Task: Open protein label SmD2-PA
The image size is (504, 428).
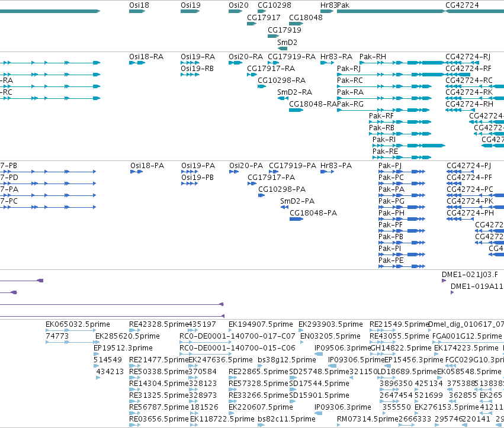Action: 297,201
